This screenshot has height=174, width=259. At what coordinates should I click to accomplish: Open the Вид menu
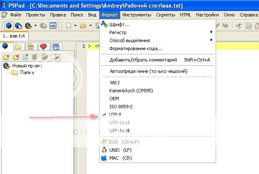pyautogui.click(x=92, y=15)
